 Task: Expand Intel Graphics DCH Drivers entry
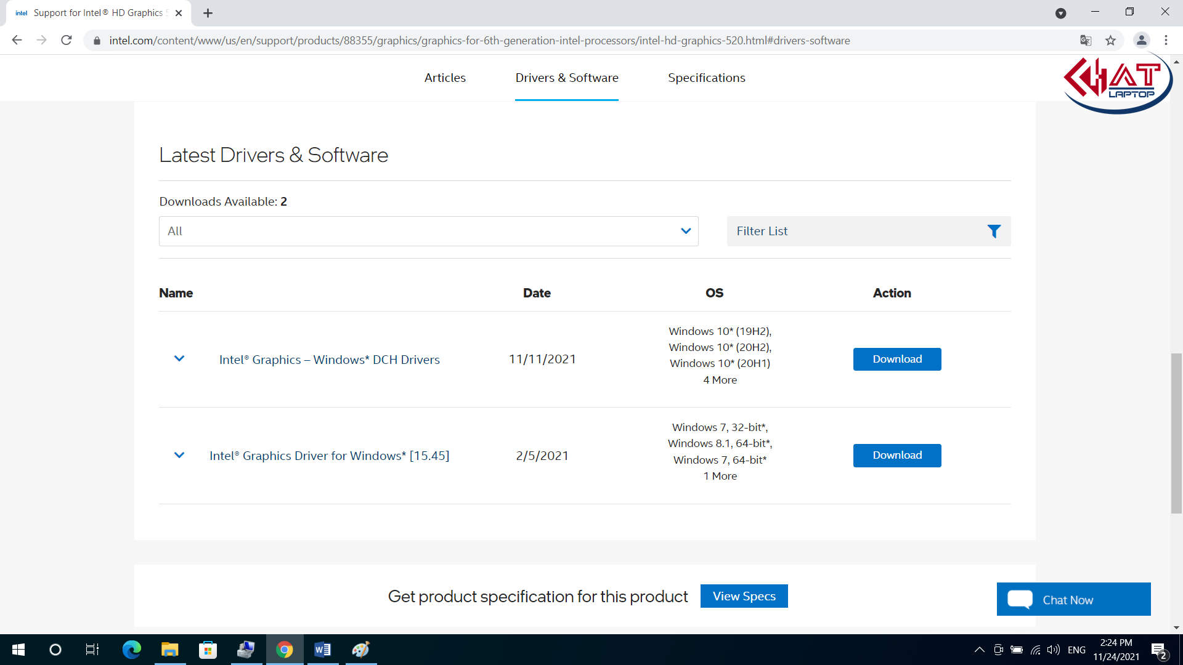point(179,358)
